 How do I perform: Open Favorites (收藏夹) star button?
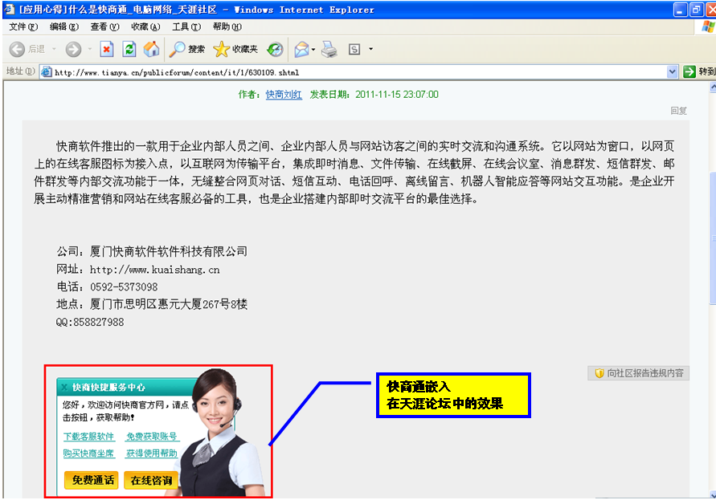pos(235,50)
